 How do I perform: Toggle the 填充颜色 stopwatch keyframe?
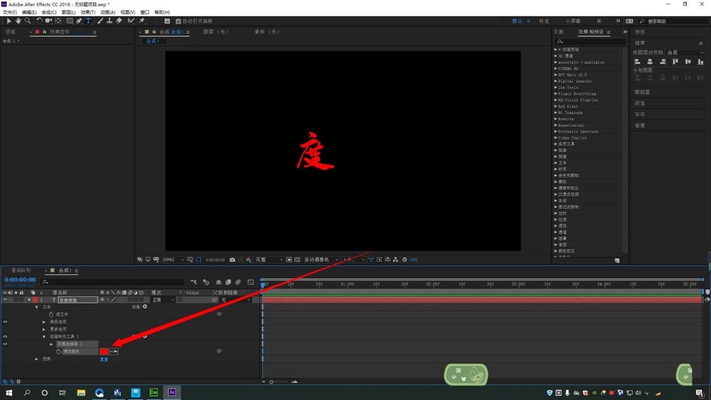coord(59,351)
